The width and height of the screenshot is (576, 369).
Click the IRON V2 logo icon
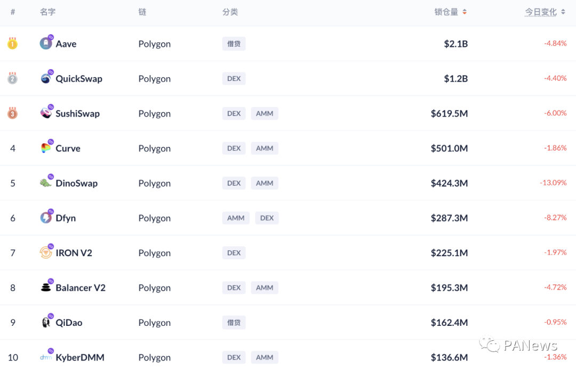pos(46,253)
